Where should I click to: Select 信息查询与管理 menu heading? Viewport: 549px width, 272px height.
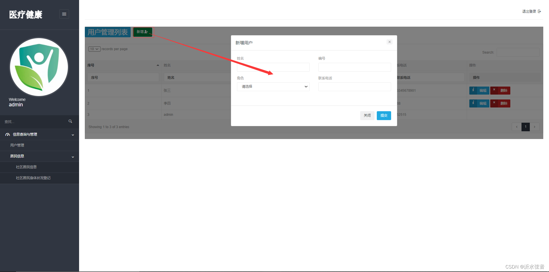[x=25, y=134]
